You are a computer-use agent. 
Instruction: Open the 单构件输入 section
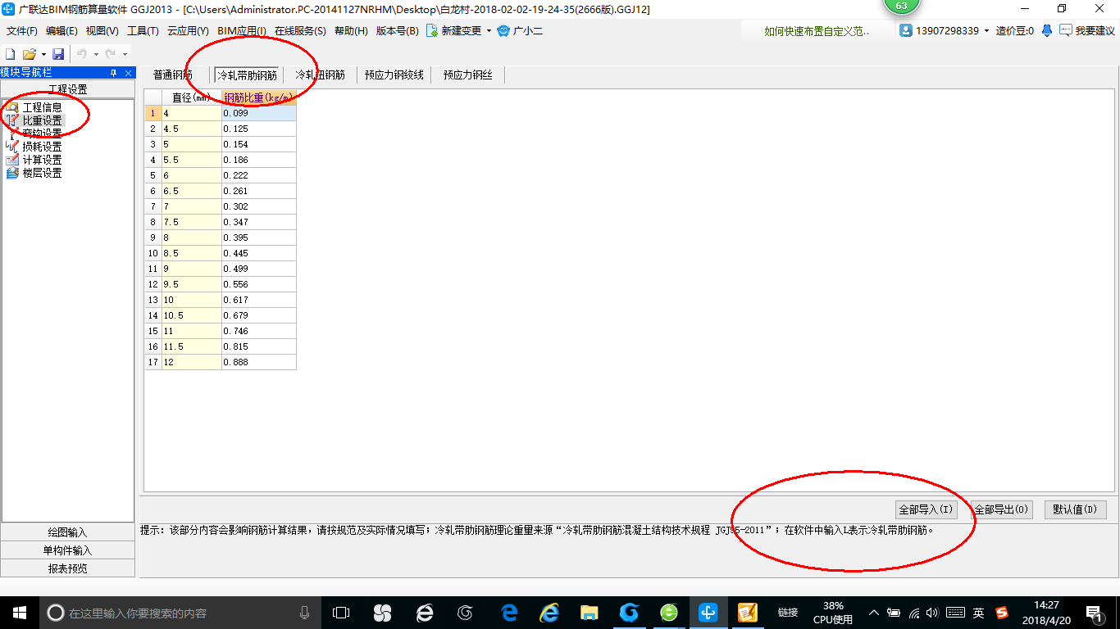click(67, 550)
